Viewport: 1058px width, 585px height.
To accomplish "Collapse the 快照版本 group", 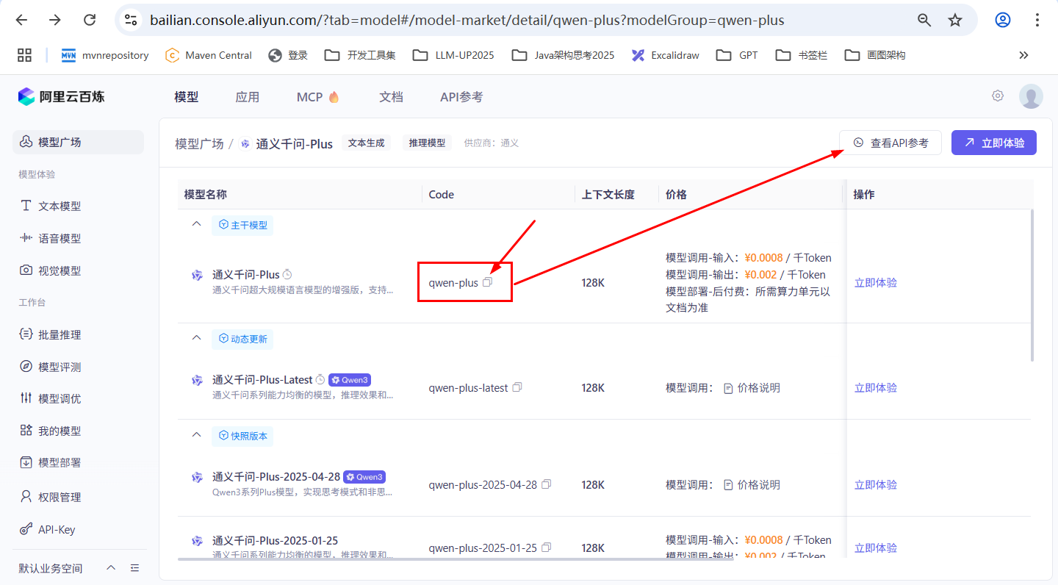I will [x=196, y=435].
